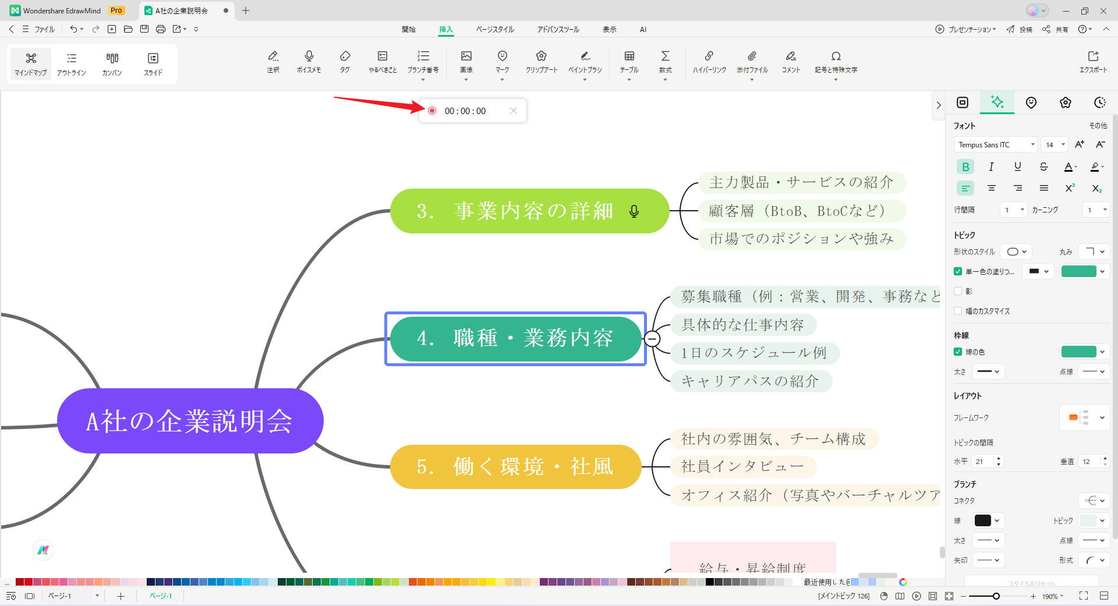1118x606 pixels.
Task: Open the AI style sparkle panel tab
Action: tap(997, 102)
